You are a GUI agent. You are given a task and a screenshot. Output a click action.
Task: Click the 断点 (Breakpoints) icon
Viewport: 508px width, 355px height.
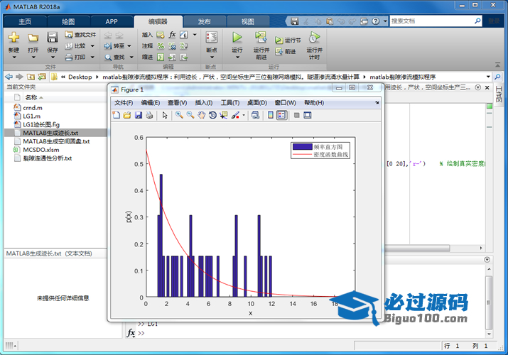click(x=212, y=37)
